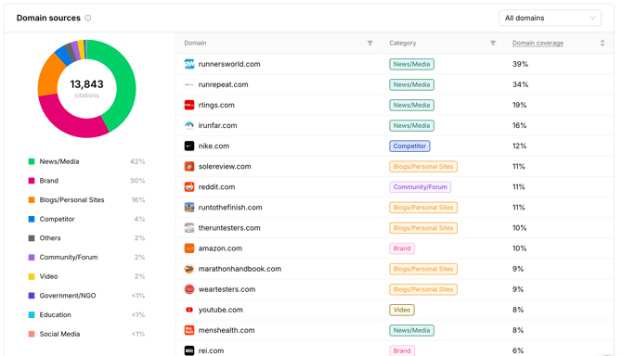Click the 12% coverage for nike.com
Screen dimensions: 622x356
(519, 146)
